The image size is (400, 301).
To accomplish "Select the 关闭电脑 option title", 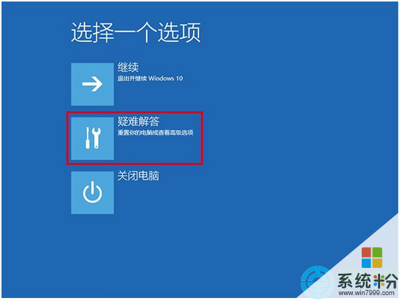I will click(138, 176).
